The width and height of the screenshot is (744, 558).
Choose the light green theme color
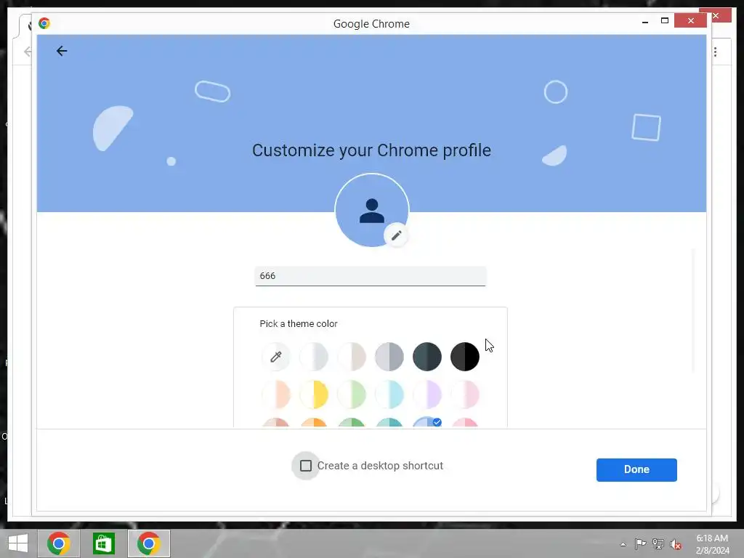352,395
